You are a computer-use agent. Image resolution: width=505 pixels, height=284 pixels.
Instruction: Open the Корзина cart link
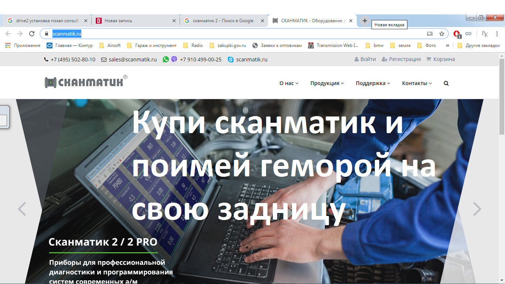[x=441, y=59]
